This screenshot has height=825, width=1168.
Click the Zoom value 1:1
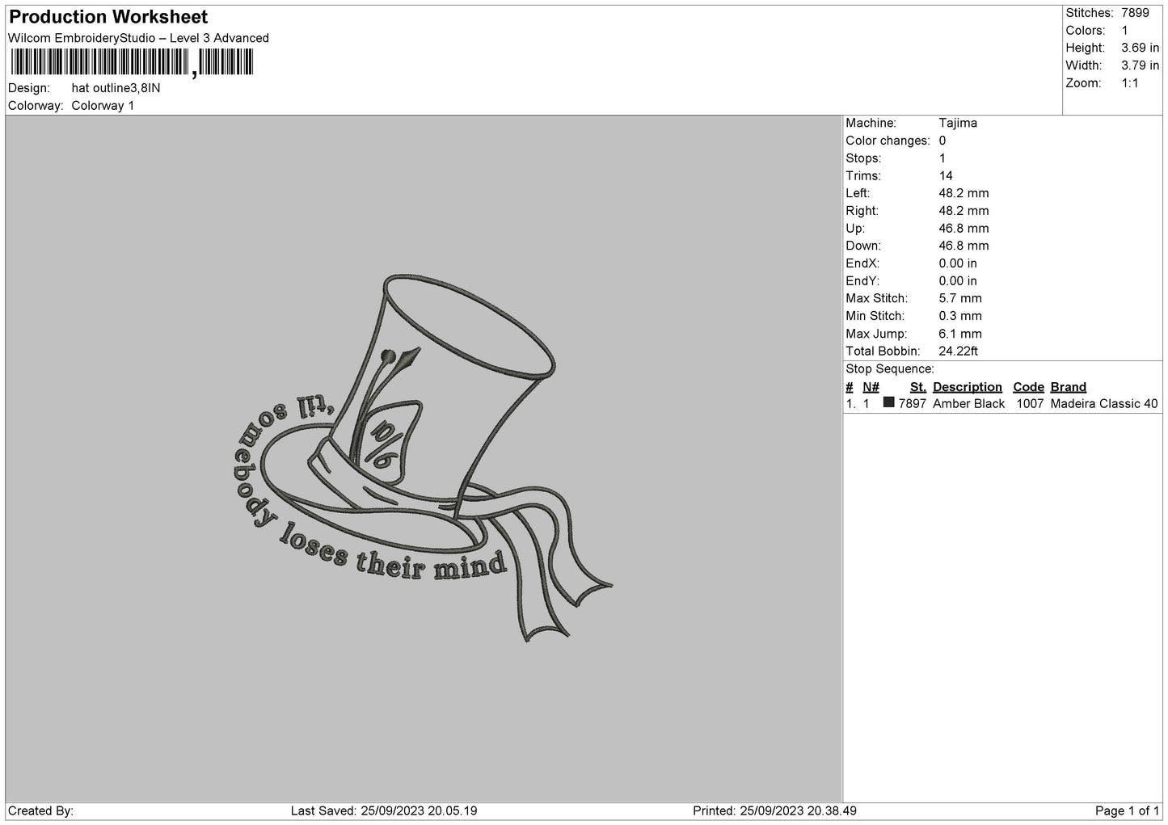click(x=1129, y=83)
